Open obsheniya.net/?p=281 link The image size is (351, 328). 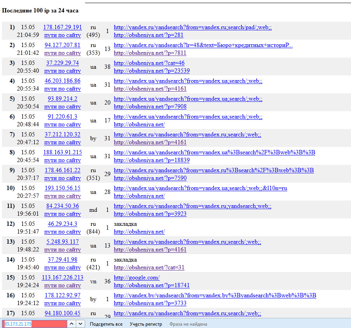coord(148,35)
